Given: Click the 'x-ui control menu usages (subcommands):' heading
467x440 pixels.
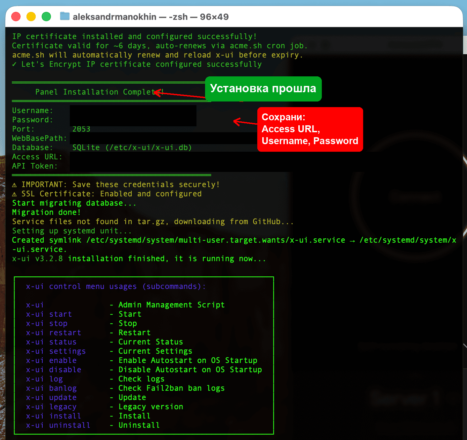Looking at the screenshot, I should (x=116, y=286).
